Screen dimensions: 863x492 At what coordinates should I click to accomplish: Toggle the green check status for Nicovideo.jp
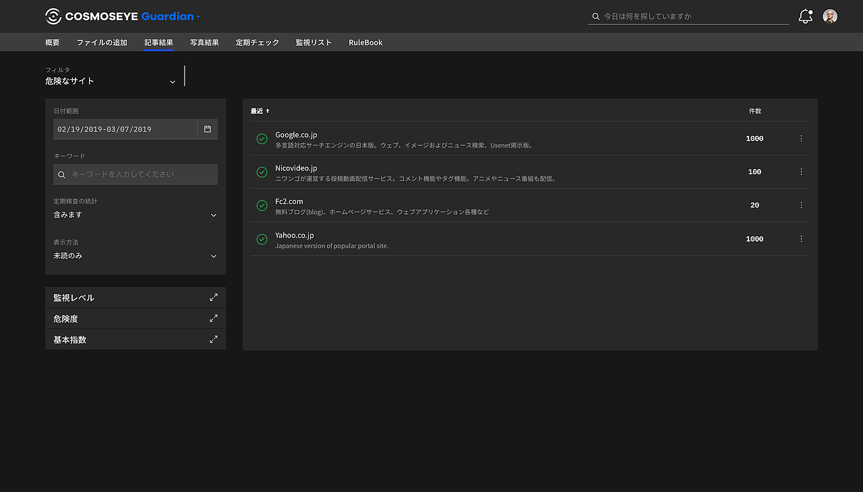pyautogui.click(x=262, y=172)
